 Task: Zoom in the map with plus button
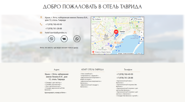[142, 32]
